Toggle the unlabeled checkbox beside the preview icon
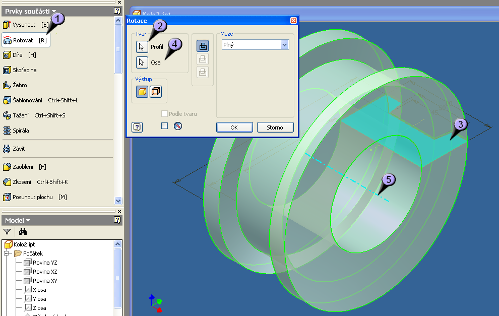The image size is (499, 316). tap(164, 126)
